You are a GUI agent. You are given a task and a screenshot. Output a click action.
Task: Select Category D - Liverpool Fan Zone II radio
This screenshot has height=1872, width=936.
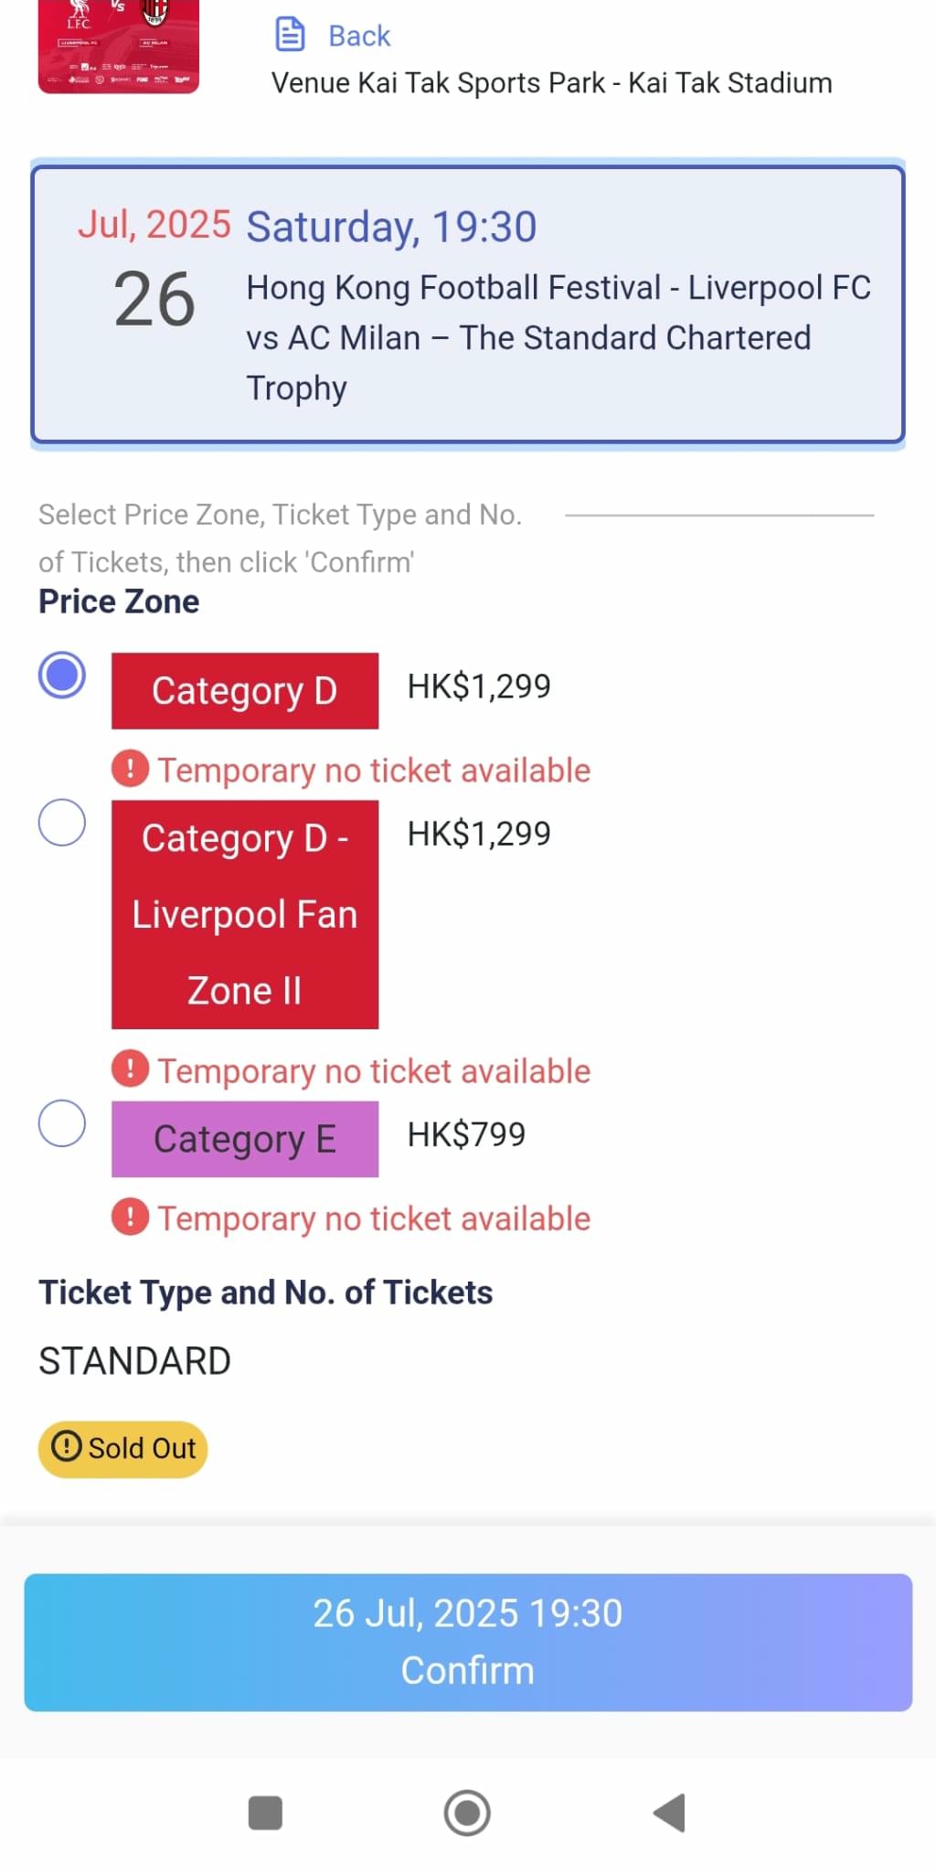(62, 822)
